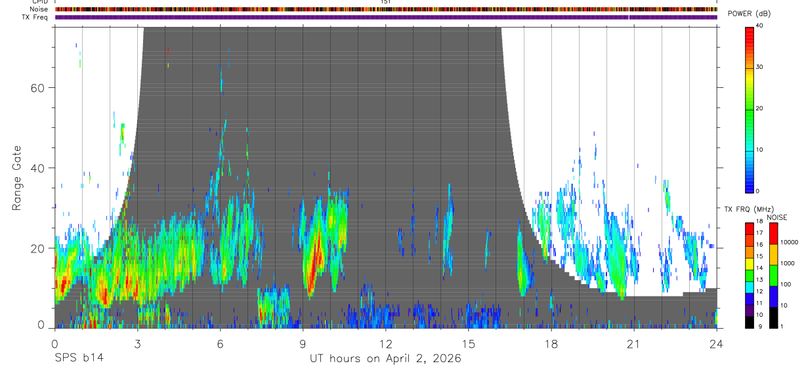Select the green NOISE segment below 1000
The height and width of the screenshot is (372, 806).
pyautogui.click(x=773, y=276)
